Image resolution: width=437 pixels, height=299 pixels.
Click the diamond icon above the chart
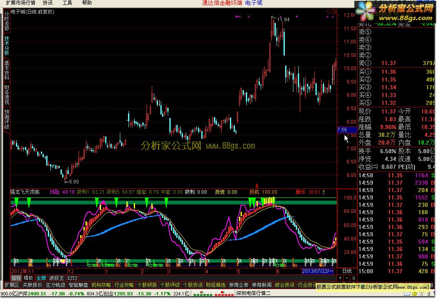pos(328,11)
